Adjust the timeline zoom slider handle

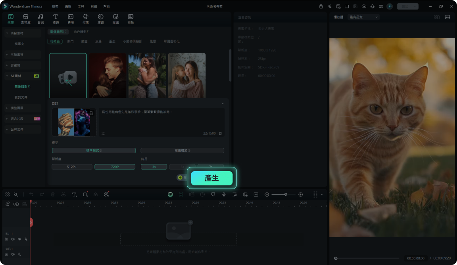(286, 194)
